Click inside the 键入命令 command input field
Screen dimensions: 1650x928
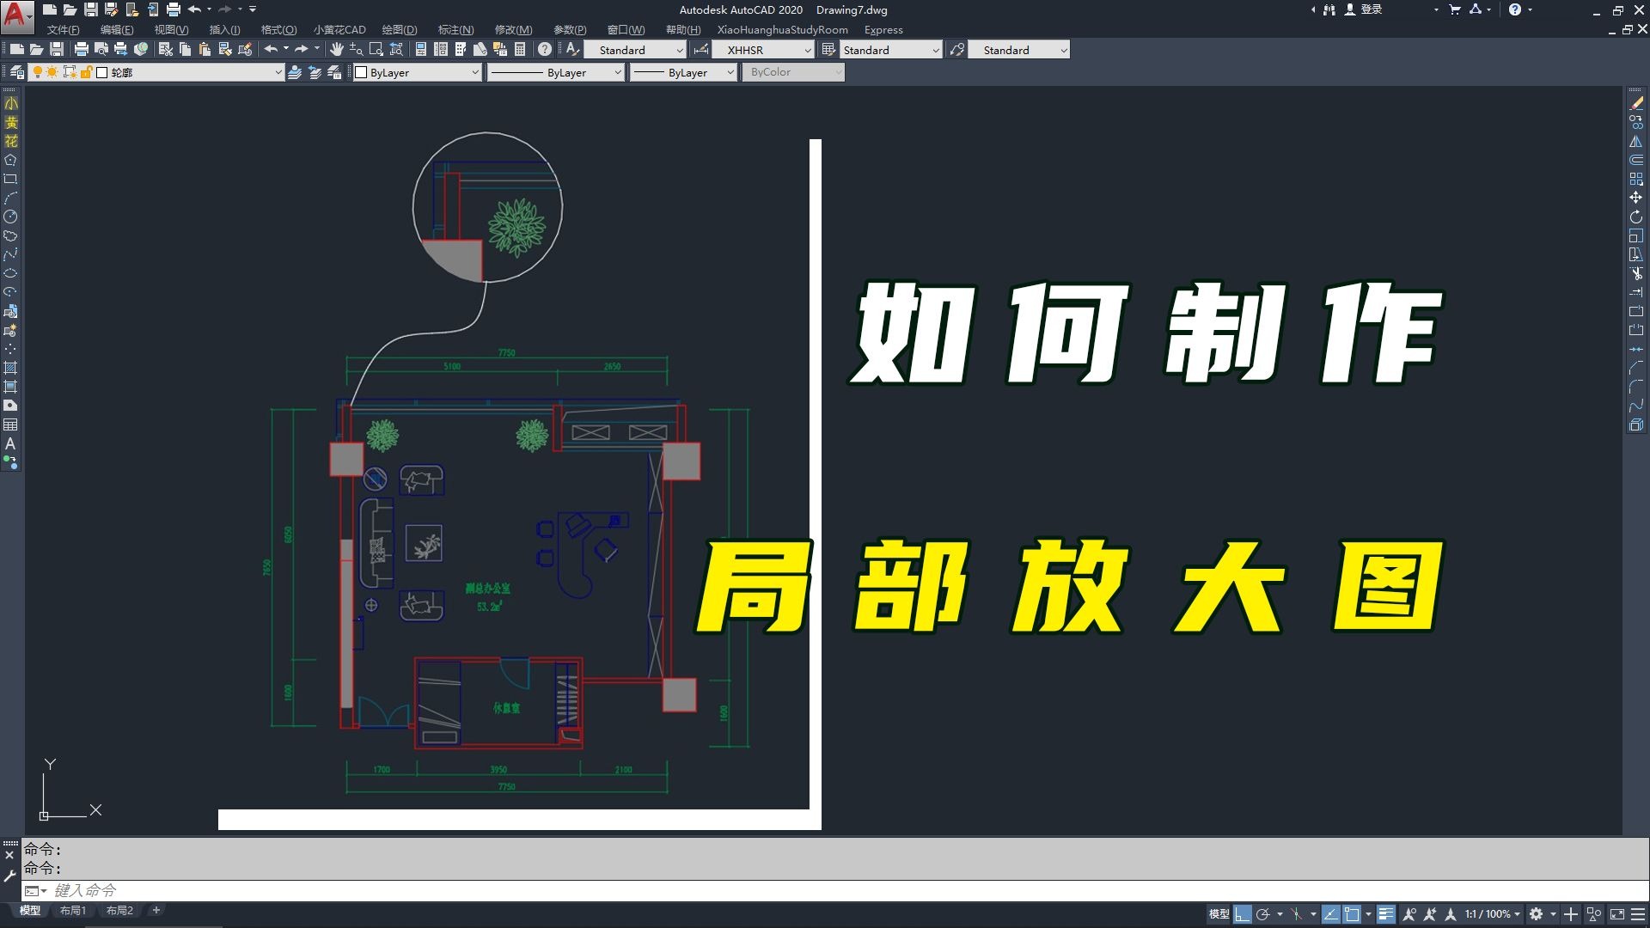pyautogui.click(x=258, y=890)
